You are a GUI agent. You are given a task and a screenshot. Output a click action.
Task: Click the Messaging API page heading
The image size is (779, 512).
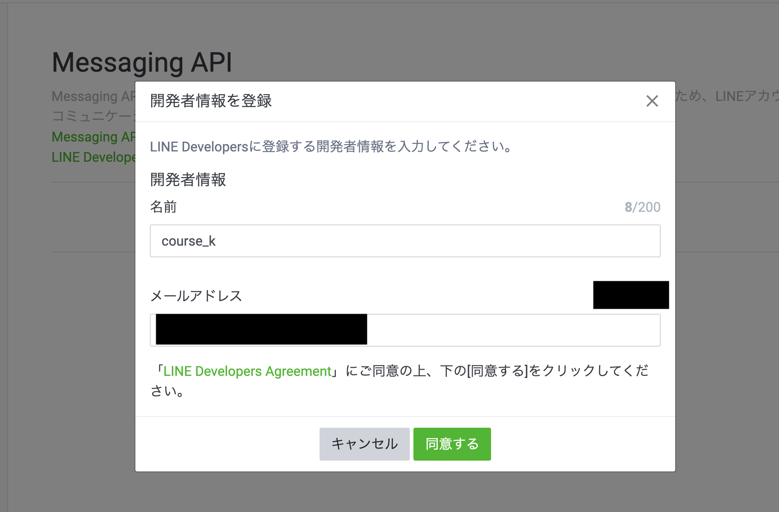142,62
